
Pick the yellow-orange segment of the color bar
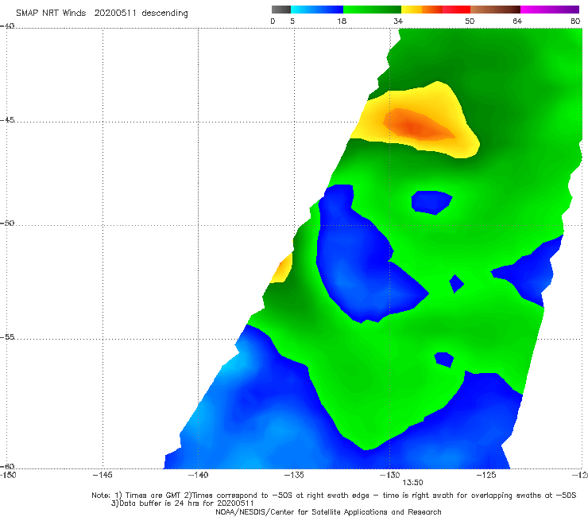coord(422,10)
